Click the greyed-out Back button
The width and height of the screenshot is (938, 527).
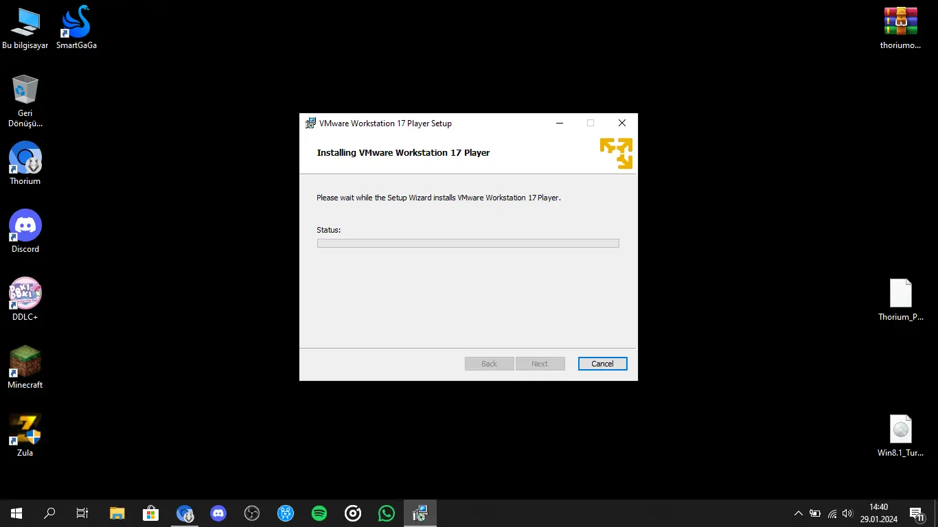(x=489, y=364)
